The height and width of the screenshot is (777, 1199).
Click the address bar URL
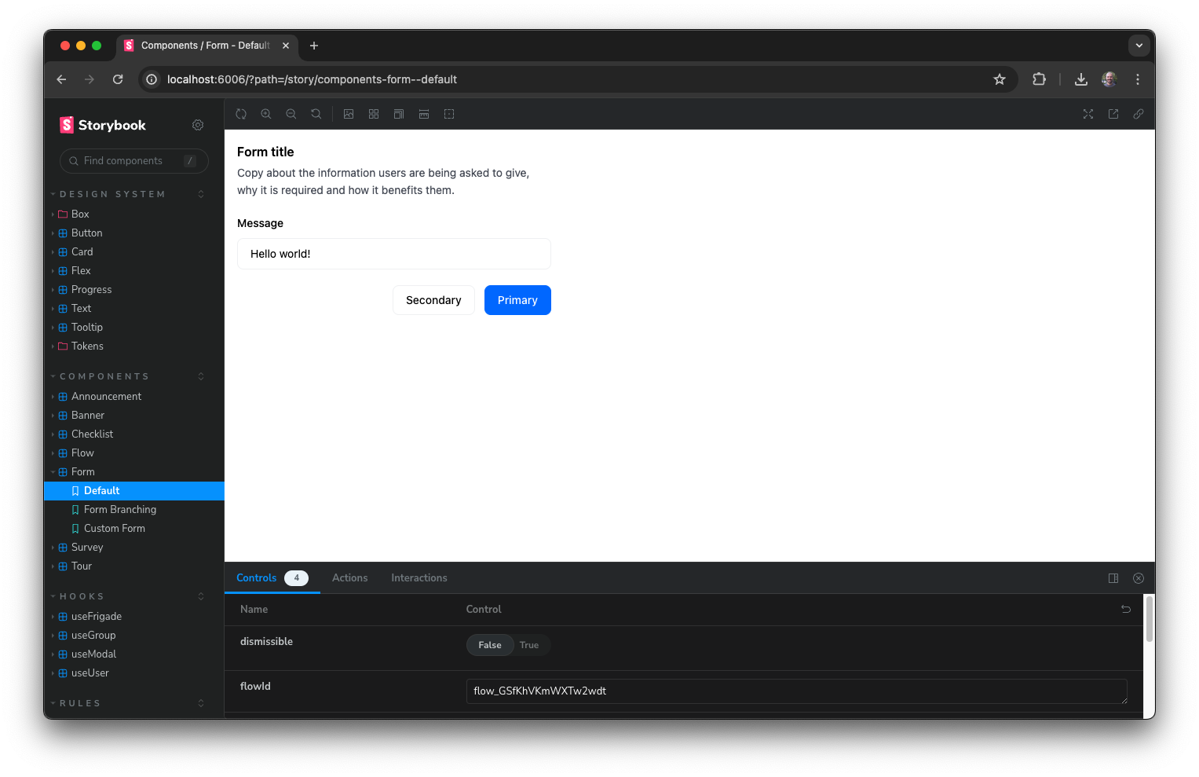(312, 79)
